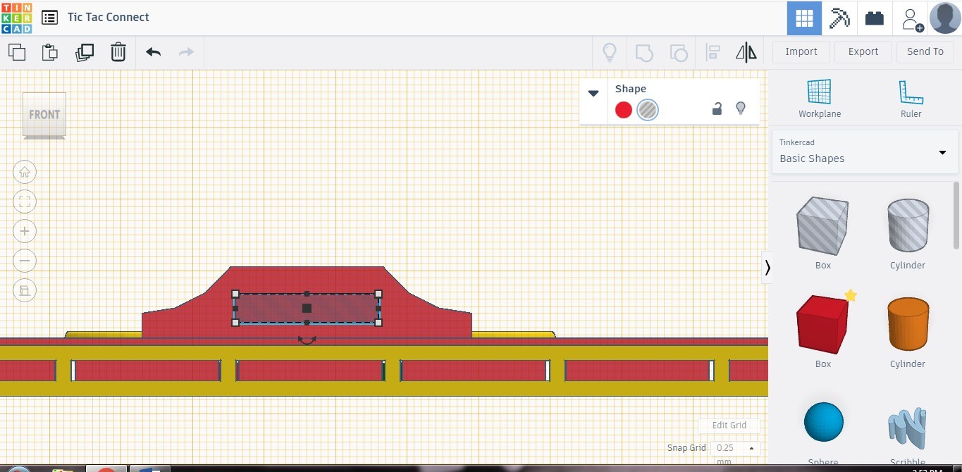Switch shape to Hole using the striped swatch

pyautogui.click(x=647, y=109)
